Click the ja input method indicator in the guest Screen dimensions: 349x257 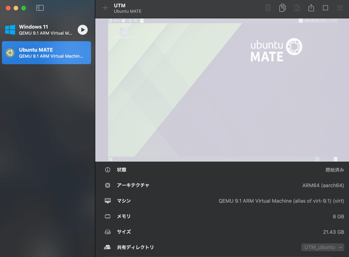335,21
